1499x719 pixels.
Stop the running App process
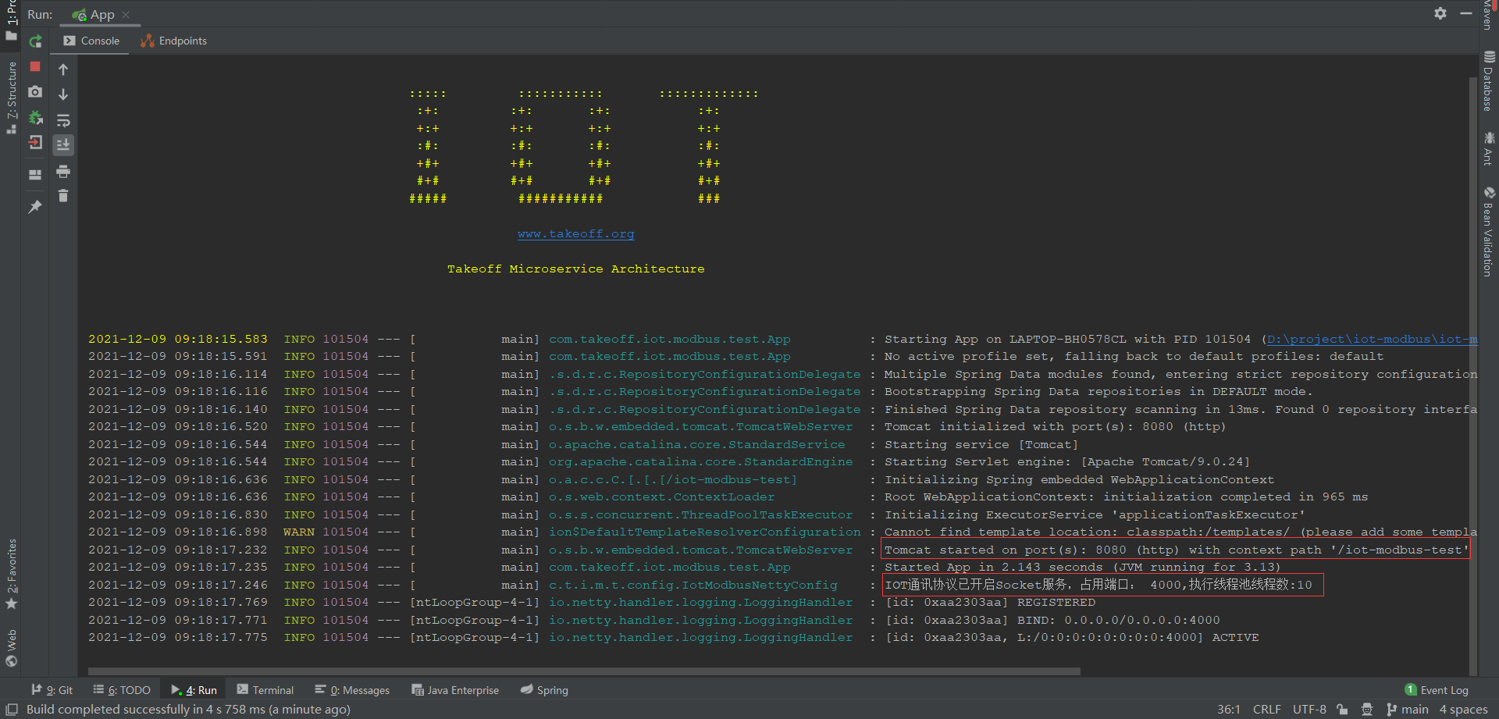coord(35,66)
